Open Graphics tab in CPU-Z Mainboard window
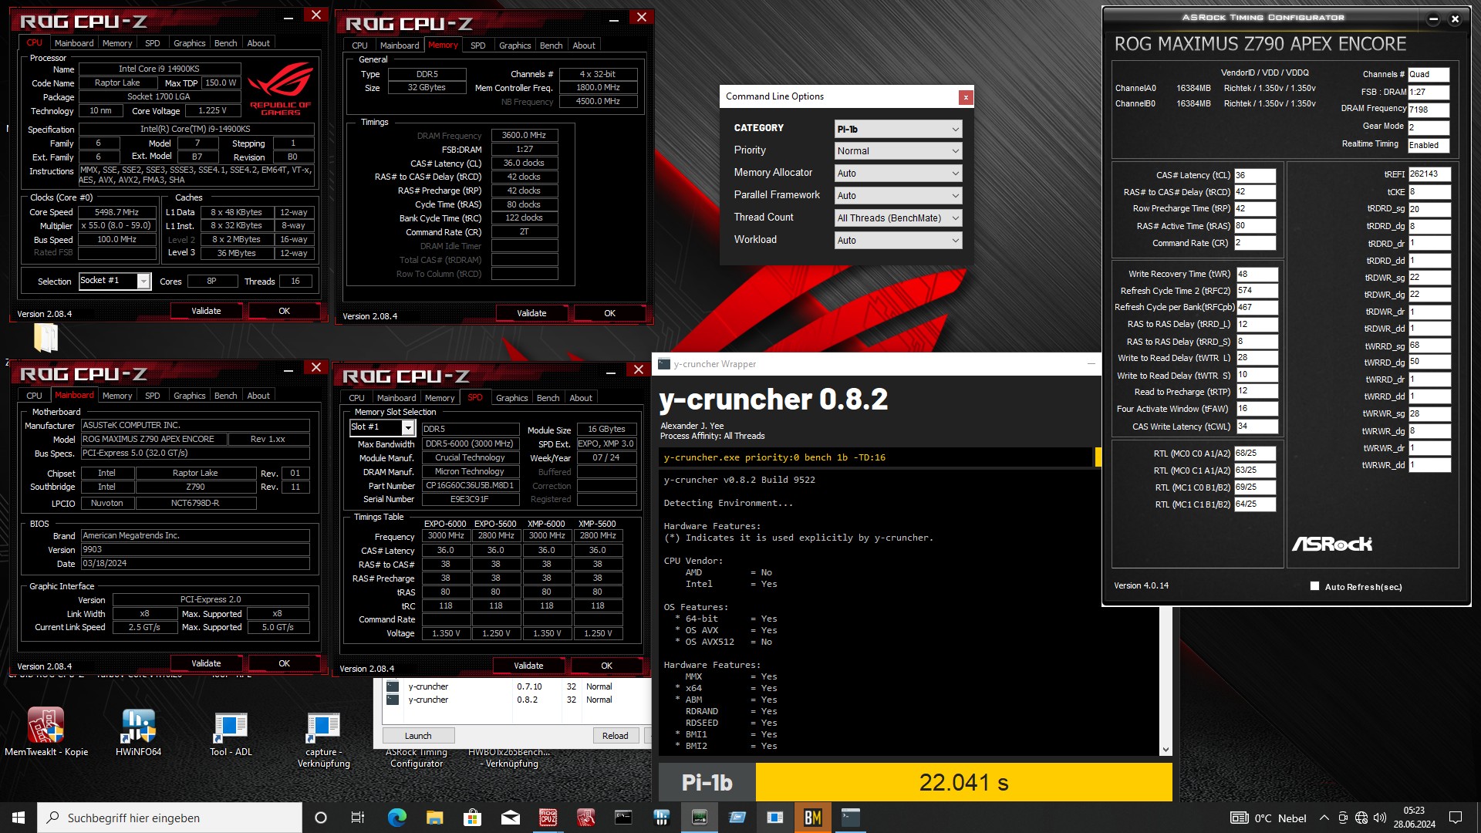 pyautogui.click(x=189, y=396)
